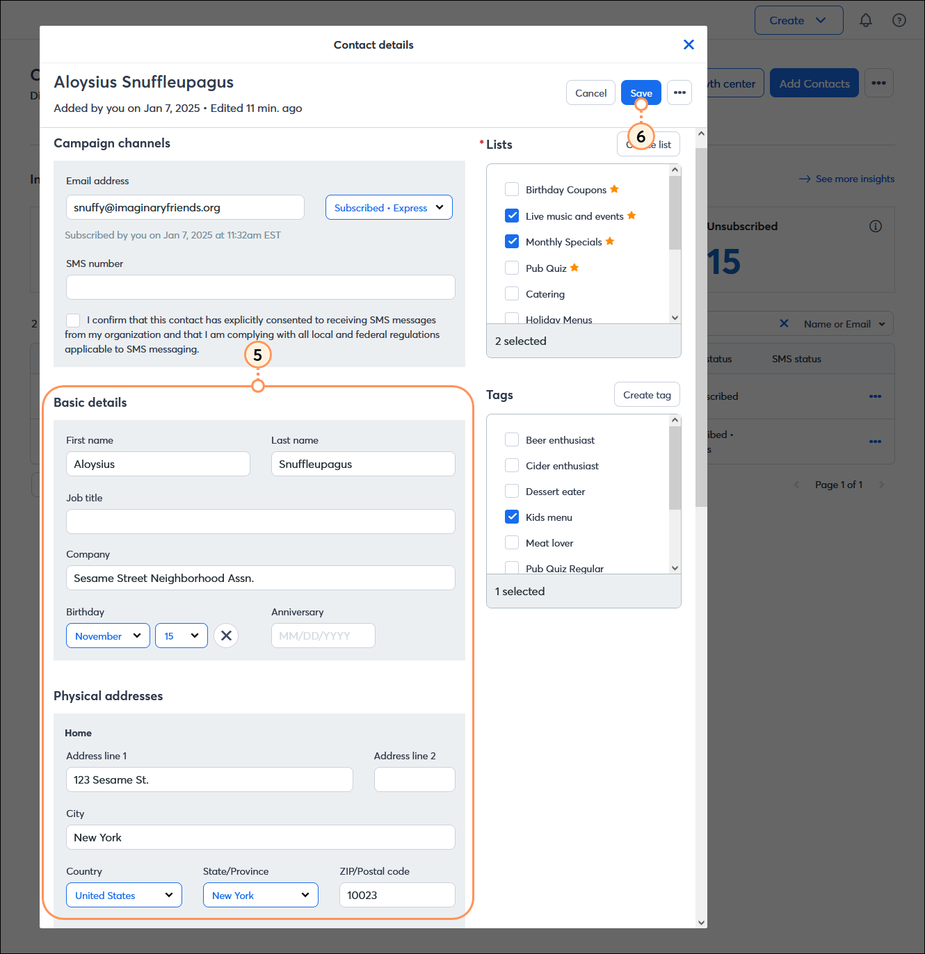Screen dimensions: 925x954
Task: Click the Job title field
Action: [261, 522]
